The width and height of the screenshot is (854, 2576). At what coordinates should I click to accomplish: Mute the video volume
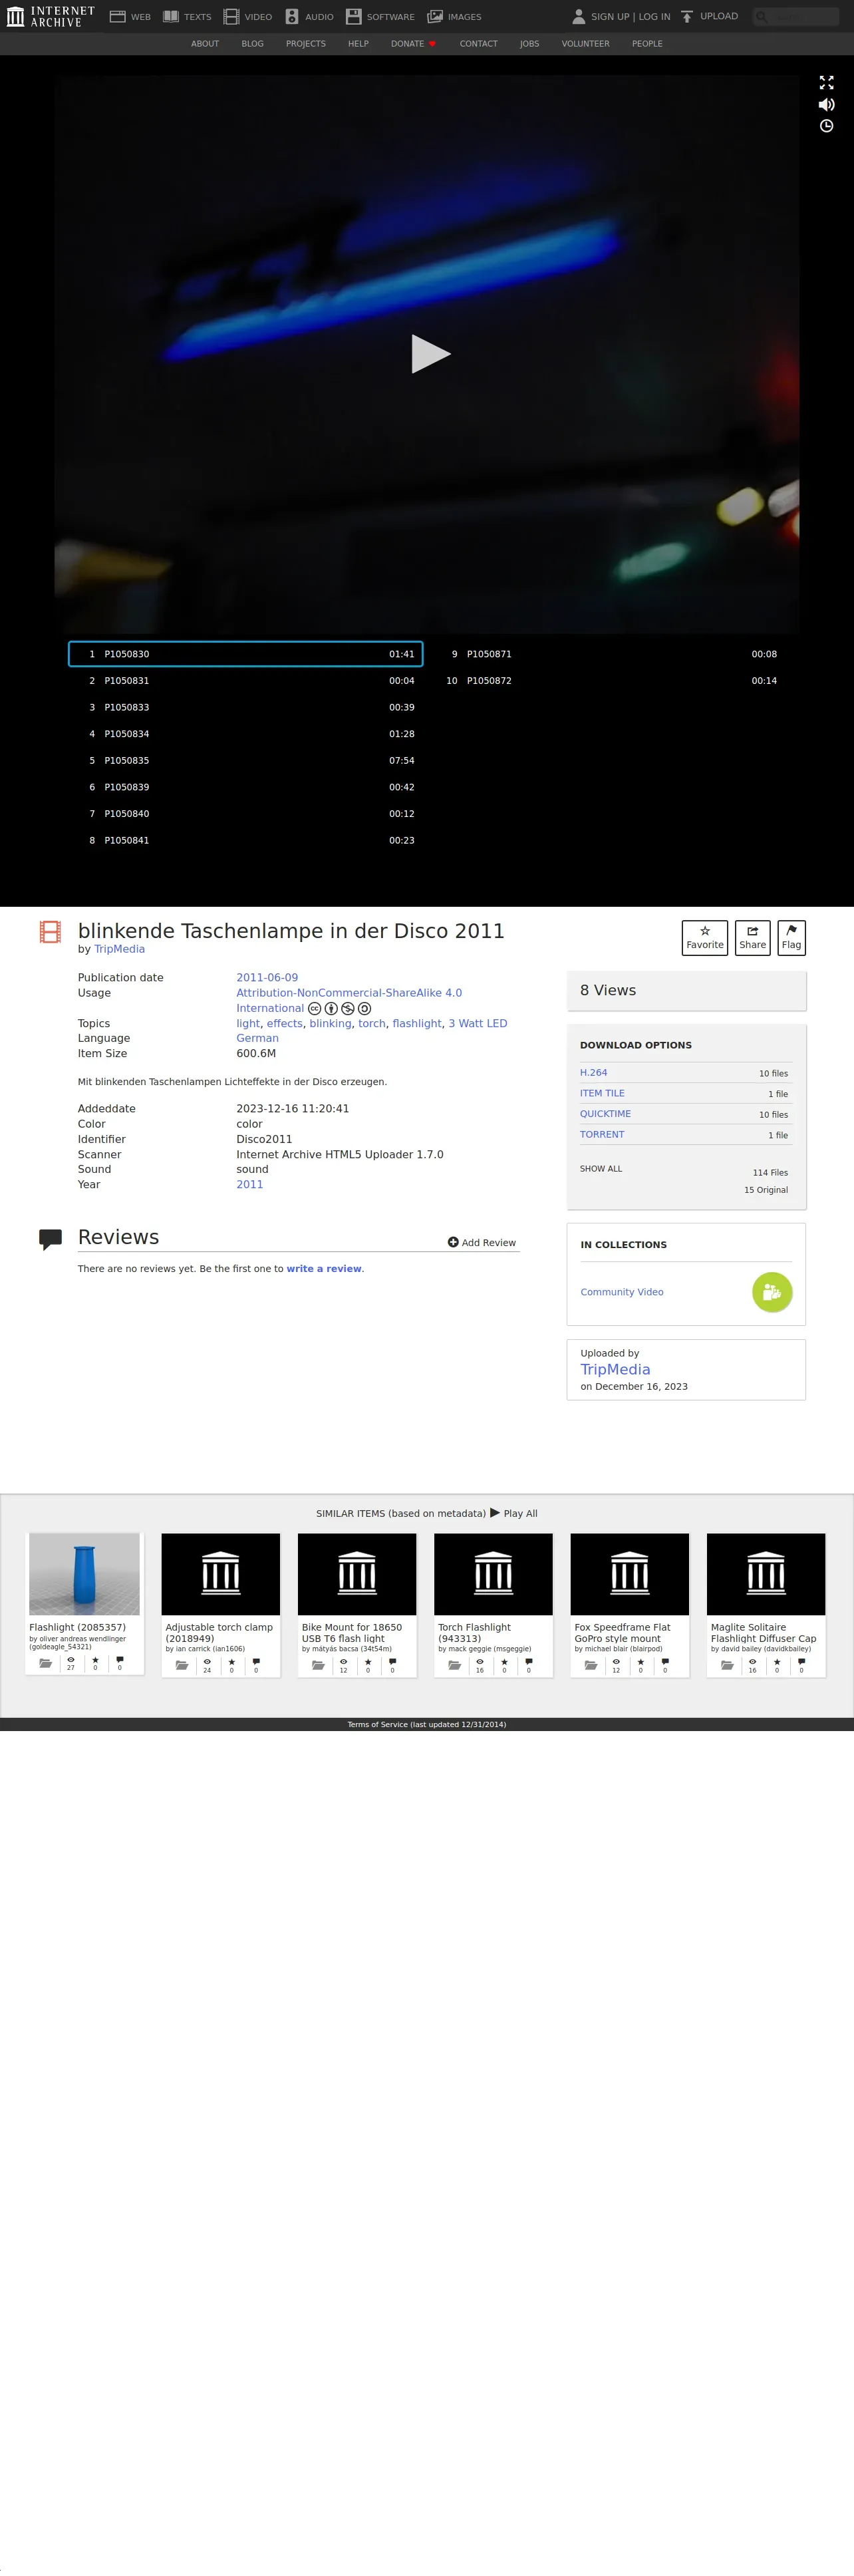click(x=826, y=105)
